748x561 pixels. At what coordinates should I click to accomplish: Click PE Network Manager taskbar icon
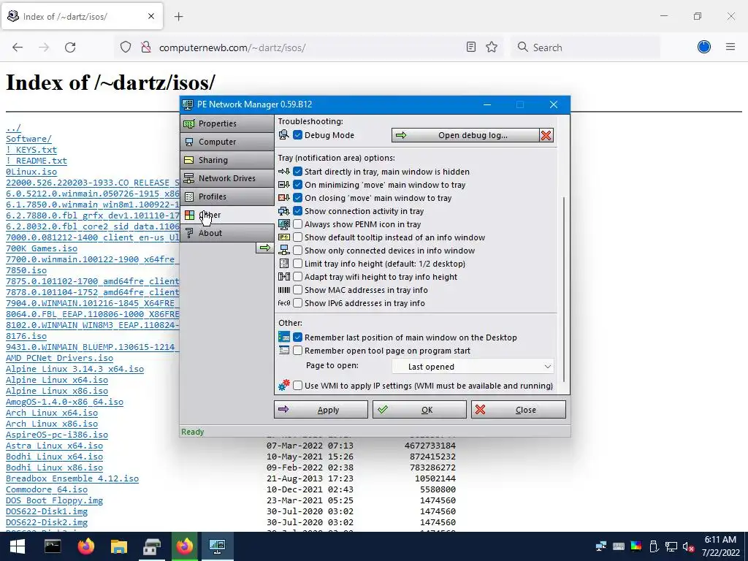(217, 546)
